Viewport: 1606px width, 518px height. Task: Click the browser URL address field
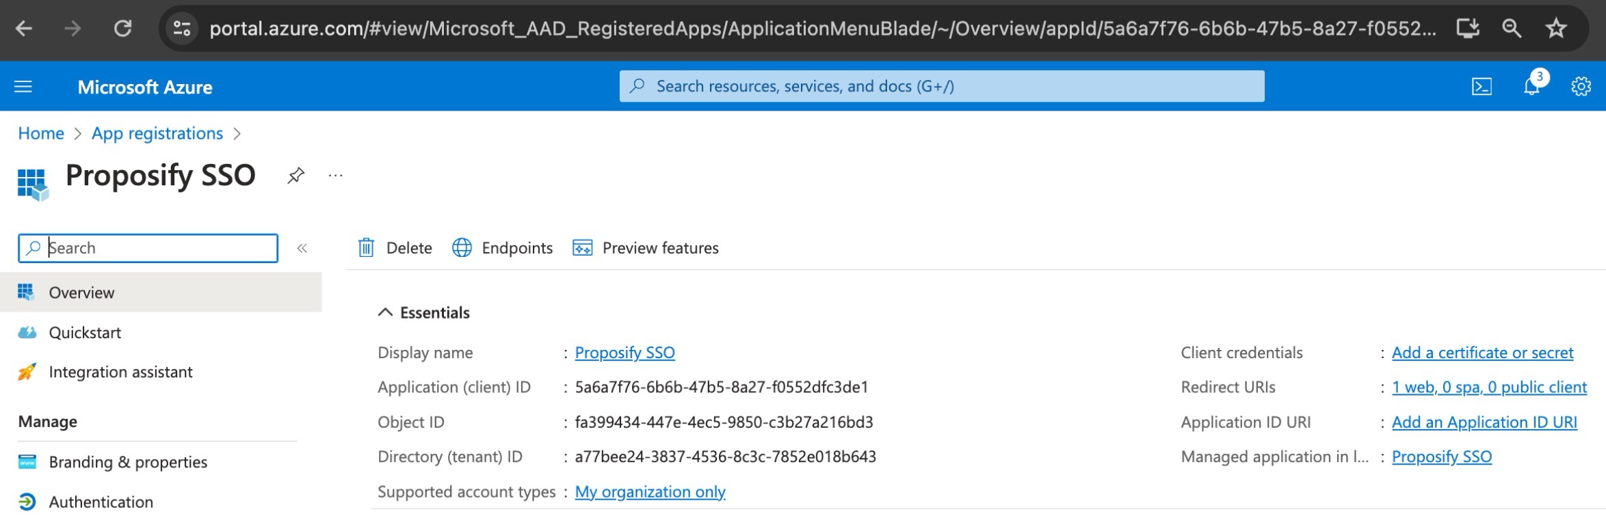(x=824, y=28)
